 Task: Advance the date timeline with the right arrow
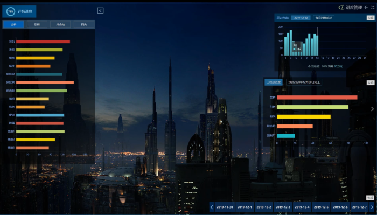pyautogui.click(x=372, y=207)
